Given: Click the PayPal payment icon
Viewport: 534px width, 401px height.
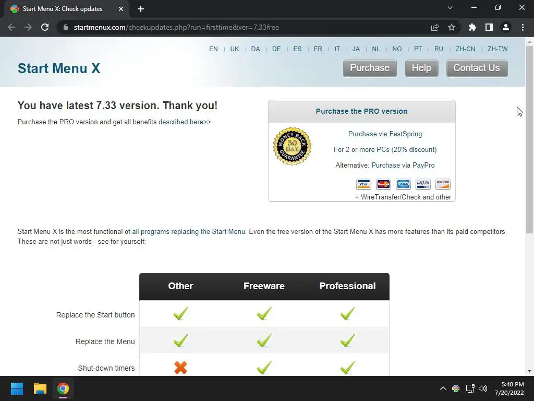Looking at the screenshot, I should pos(423,184).
